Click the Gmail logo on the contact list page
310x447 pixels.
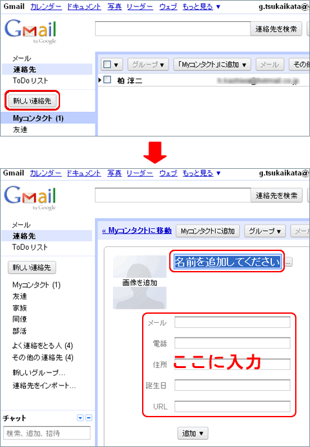(x=30, y=31)
